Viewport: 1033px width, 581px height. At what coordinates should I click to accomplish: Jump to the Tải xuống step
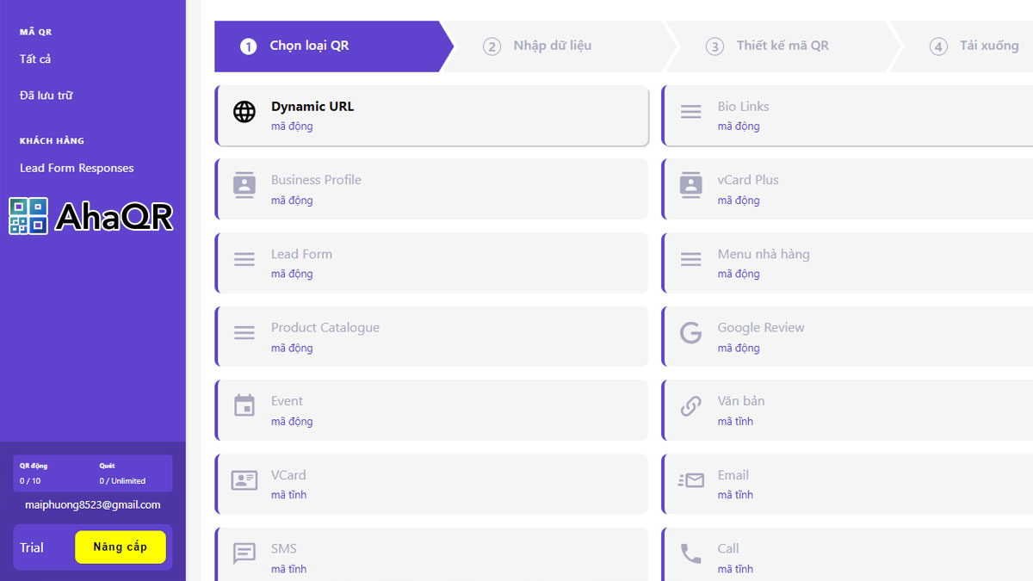click(x=988, y=46)
